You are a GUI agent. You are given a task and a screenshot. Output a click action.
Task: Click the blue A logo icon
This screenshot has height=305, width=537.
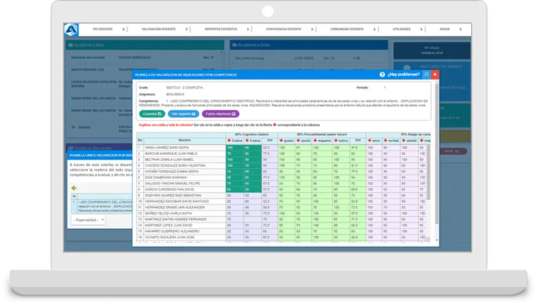coord(71,29)
